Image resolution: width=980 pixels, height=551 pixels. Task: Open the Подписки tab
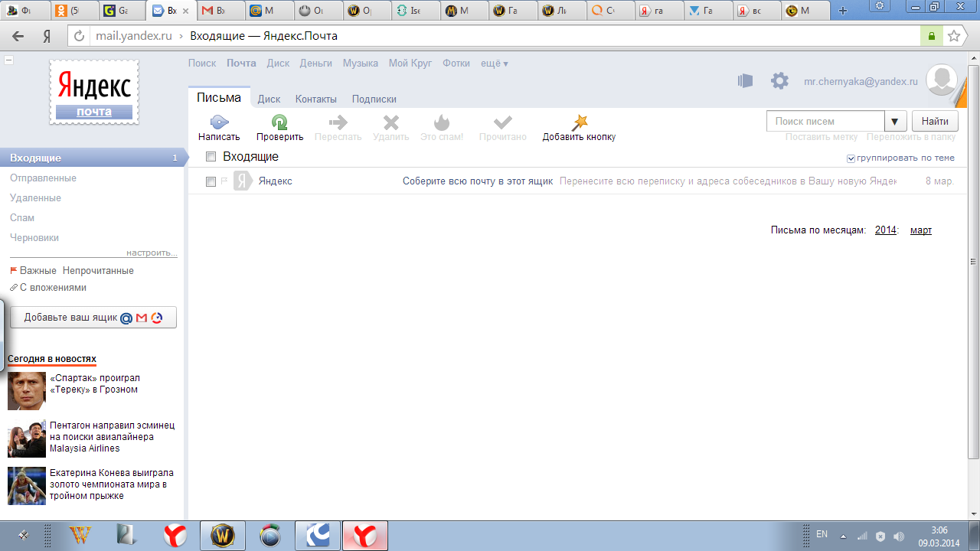click(x=374, y=99)
